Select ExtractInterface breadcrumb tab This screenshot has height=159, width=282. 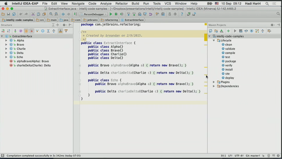coord(132,20)
